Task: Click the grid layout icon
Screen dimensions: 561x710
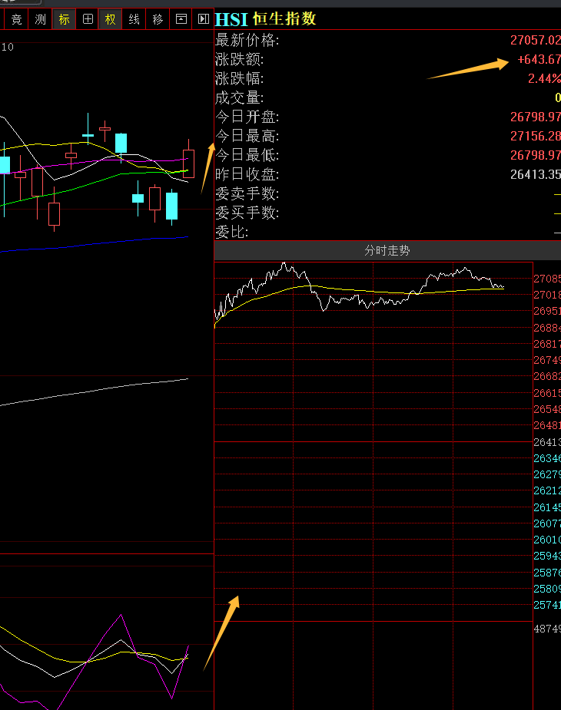Action: pos(88,19)
